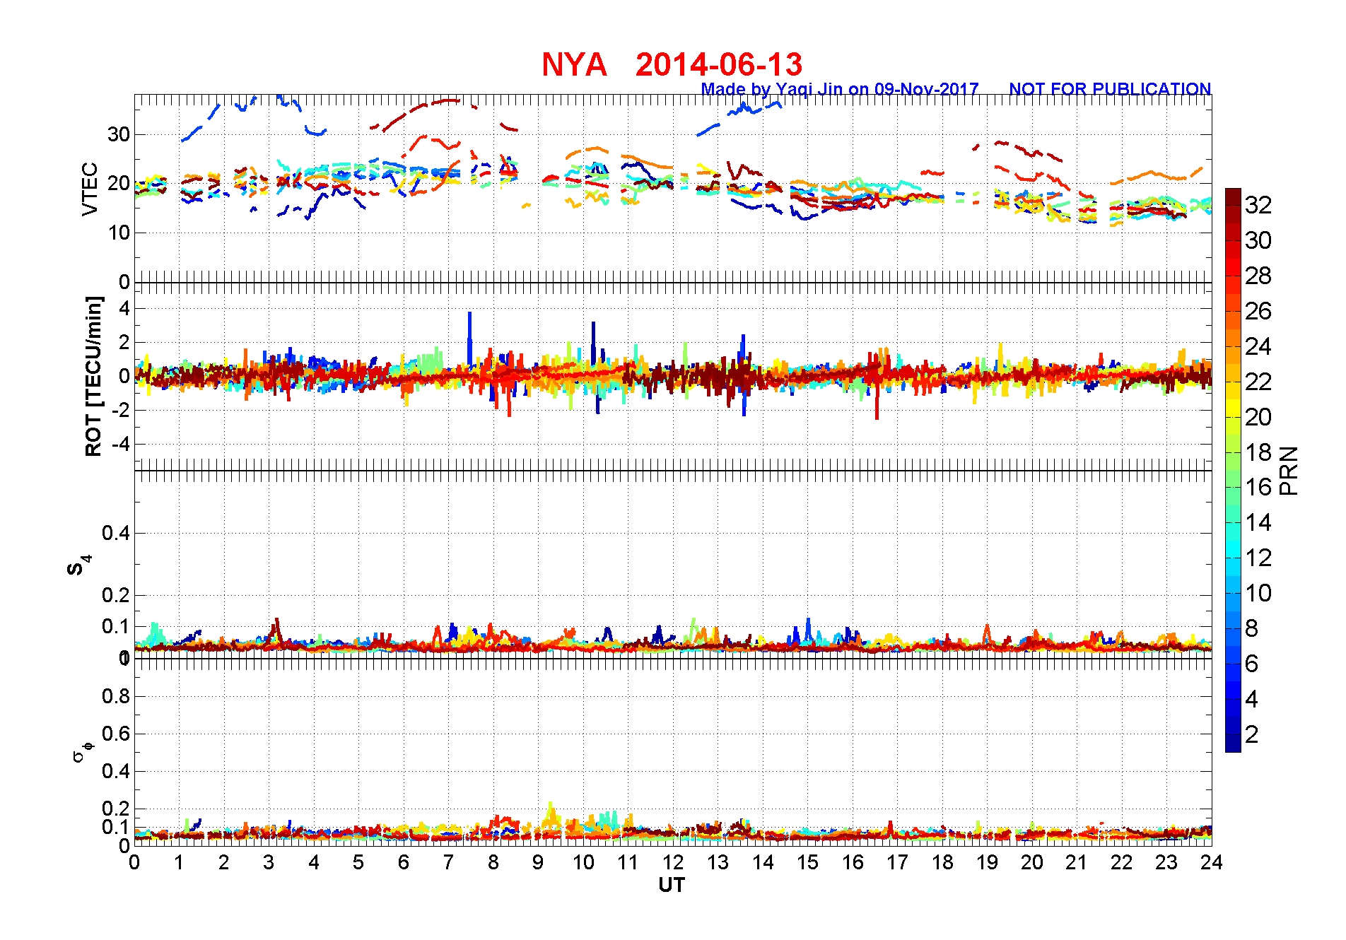This screenshot has width=1346, height=940.
Task: Click the VTEC y-axis tick 30
Action: [119, 134]
